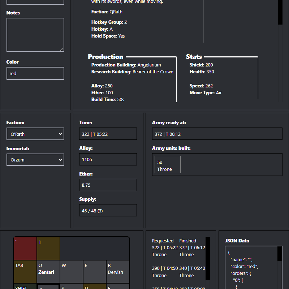Screen dimensions: 289x289
Task: Click the E key tile
Action: click(x=94, y=271)
